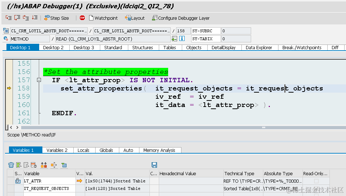Click the READ (CL_CRM_LOYIL_ABSTR_ROOT) field
The image size is (346, 196).
[x=113, y=39]
